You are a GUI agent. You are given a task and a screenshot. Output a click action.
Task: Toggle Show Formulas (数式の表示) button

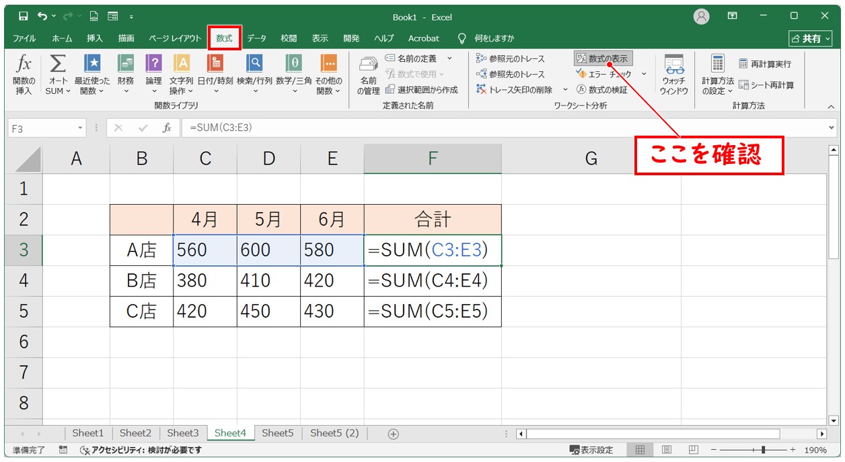(603, 59)
